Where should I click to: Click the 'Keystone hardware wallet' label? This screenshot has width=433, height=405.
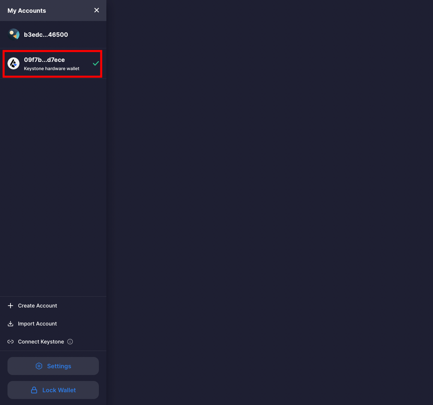coord(52,69)
